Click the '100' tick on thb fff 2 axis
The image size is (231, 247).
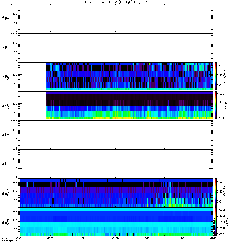coord(15,43)
